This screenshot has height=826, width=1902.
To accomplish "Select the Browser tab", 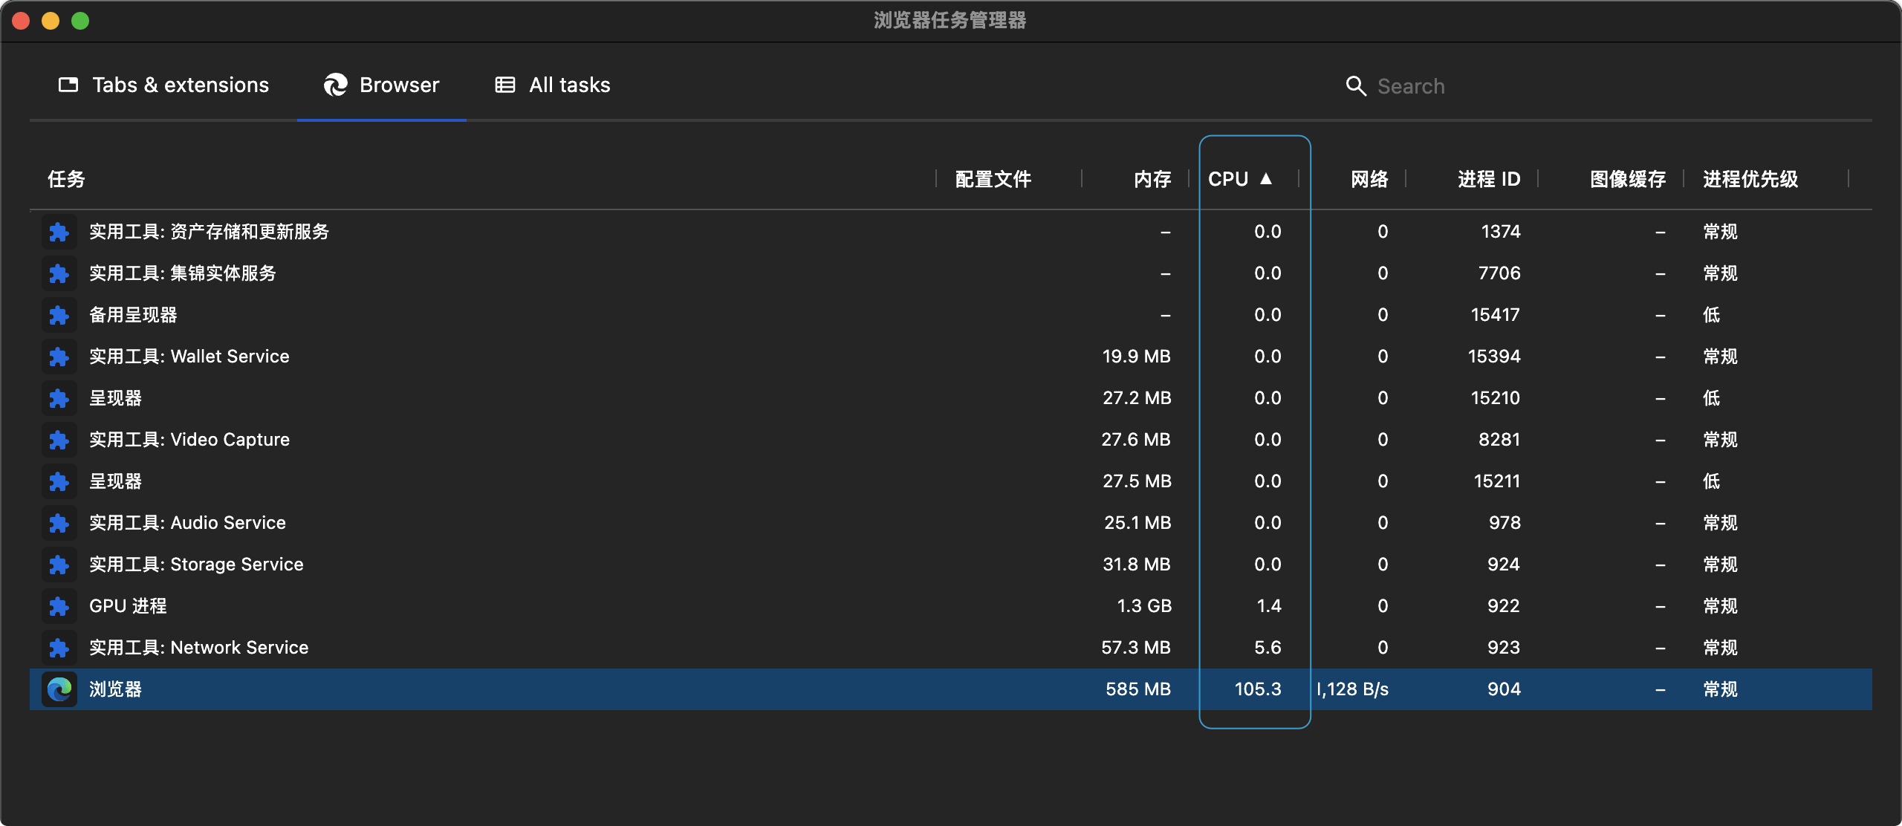I will pos(382,85).
